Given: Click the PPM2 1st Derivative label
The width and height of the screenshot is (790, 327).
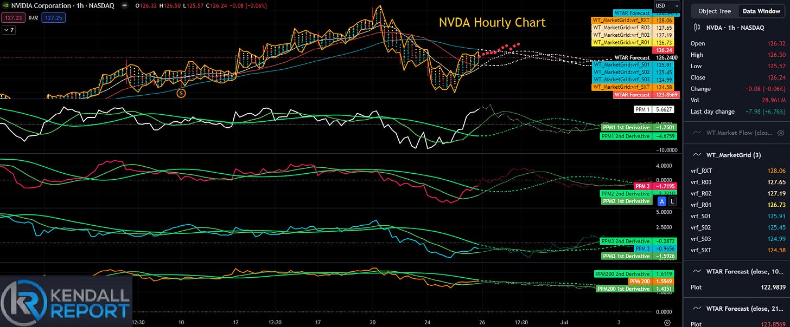Looking at the screenshot, I should [626, 201].
